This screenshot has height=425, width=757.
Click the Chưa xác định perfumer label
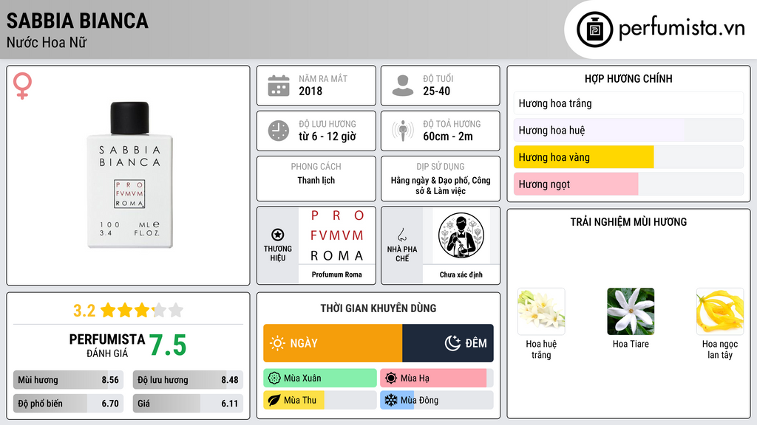point(461,274)
